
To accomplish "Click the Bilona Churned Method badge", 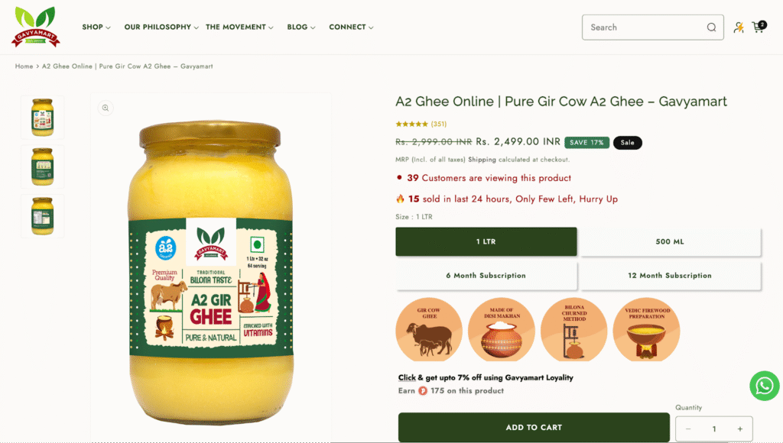I will coord(573,329).
